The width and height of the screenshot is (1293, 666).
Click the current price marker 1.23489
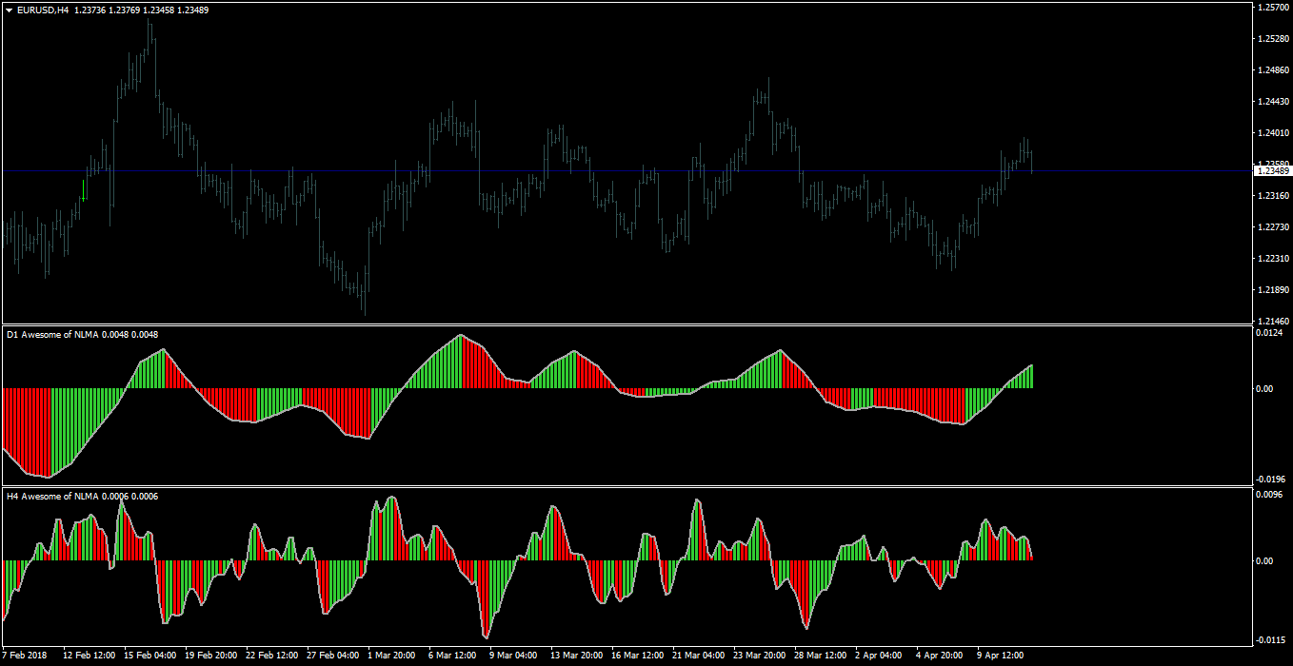(1273, 170)
